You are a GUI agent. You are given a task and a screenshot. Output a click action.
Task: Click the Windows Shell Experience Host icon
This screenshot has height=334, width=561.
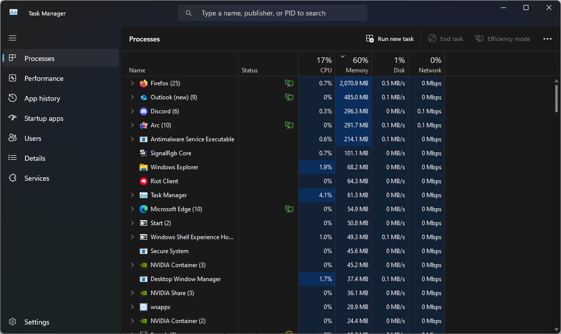[144, 237]
